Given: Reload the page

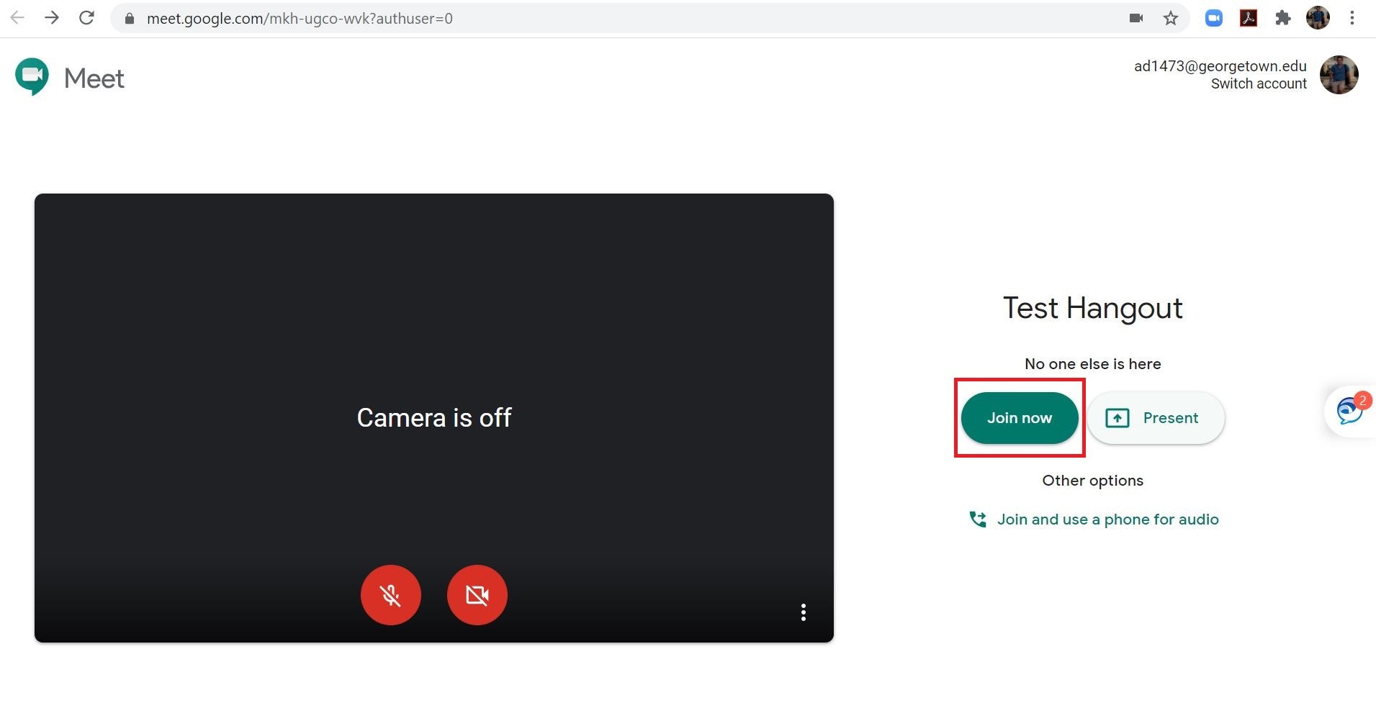Looking at the screenshot, I should pos(86,18).
